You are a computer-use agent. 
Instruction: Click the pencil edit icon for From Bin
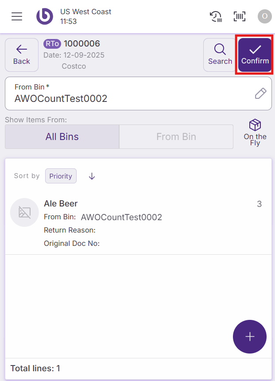point(260,93)
